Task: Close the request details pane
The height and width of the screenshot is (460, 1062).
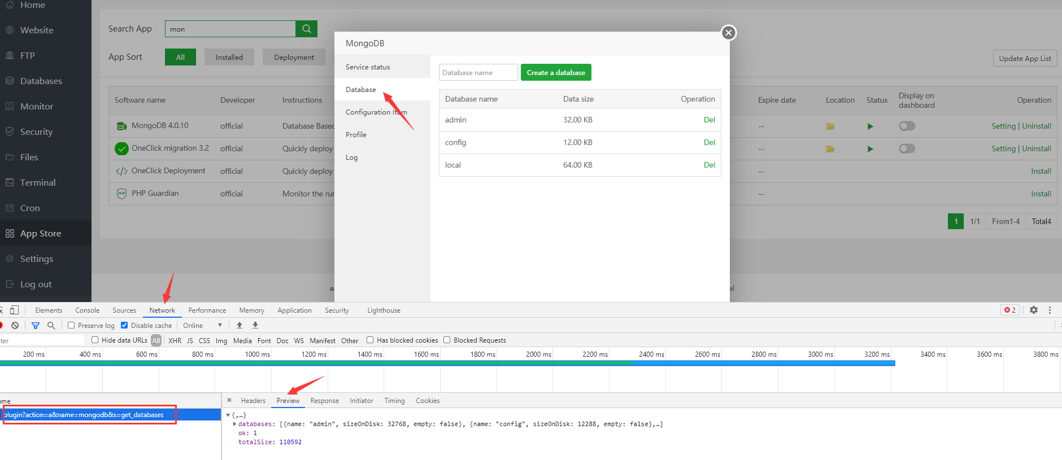Action: coord(229,400)
